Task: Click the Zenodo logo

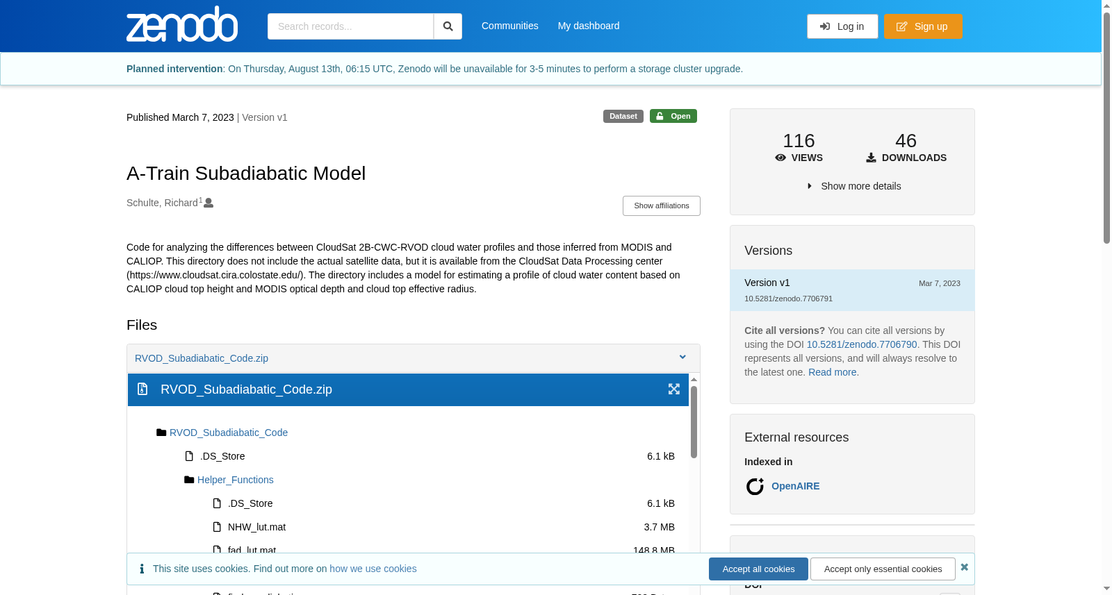Action: tap(182, 24)
